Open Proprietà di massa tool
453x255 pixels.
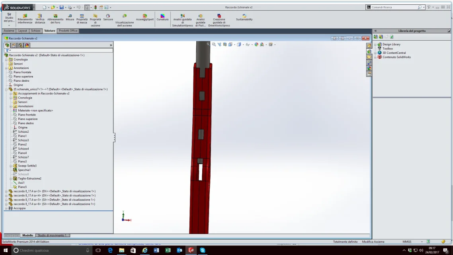pyautogui.click(x=82, y=19)
